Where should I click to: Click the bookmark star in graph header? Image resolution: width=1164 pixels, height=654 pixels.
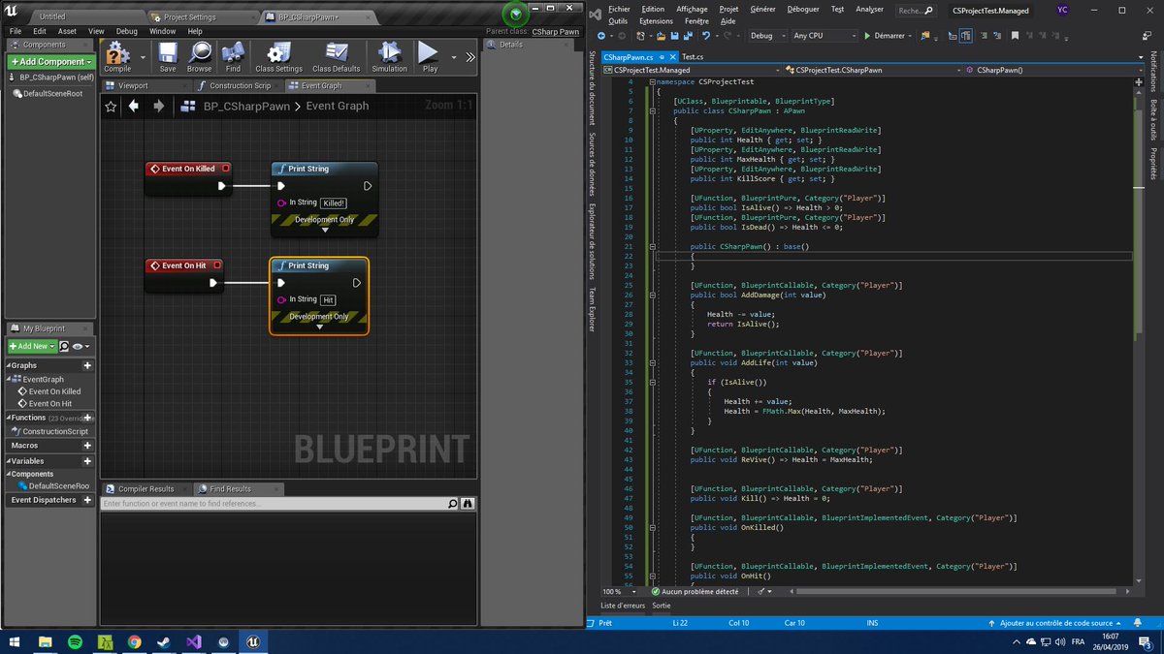pos(111,106)
